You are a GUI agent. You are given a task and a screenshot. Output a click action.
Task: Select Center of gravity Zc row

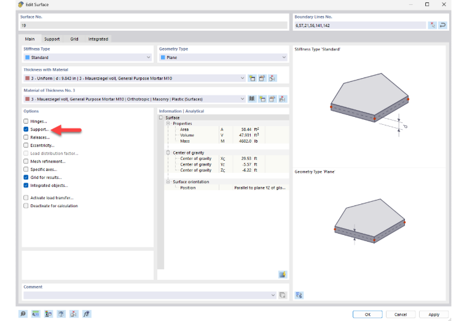227,170
